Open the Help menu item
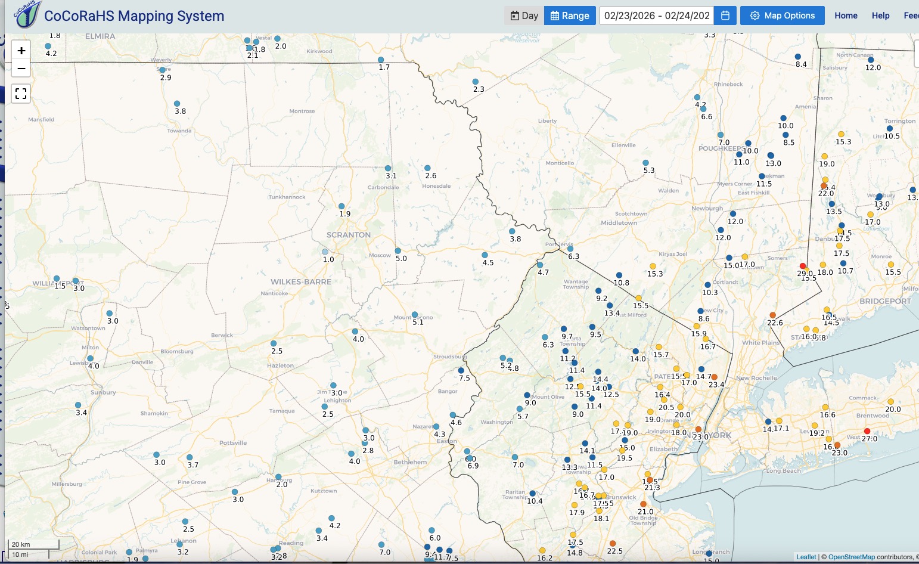 coord(880,16)
